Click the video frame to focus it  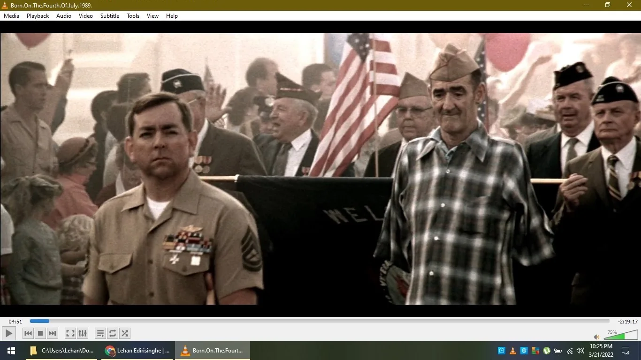[x=320, y=169]
